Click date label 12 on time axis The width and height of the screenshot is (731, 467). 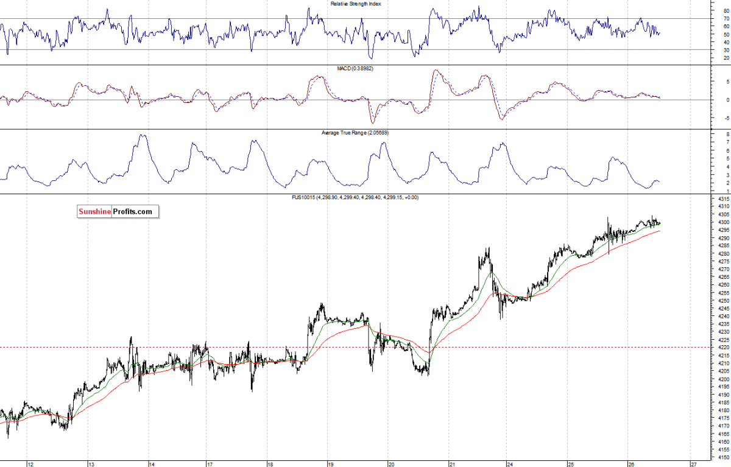(x=29, y=464)
